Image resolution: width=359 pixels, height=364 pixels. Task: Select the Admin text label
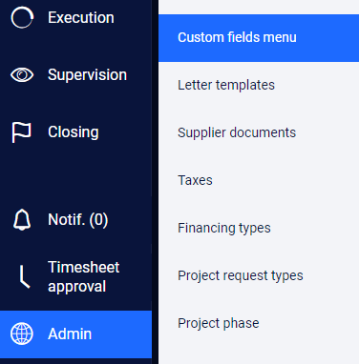pos(70,334)
